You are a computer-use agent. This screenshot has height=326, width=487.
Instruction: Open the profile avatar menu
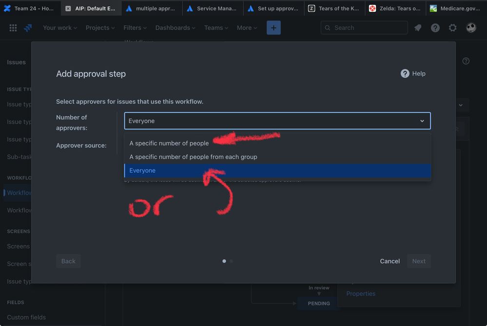click(x=471, y=28)
